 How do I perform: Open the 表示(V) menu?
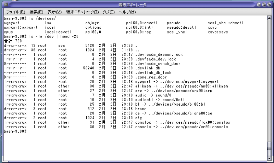[x=55, y=12]
